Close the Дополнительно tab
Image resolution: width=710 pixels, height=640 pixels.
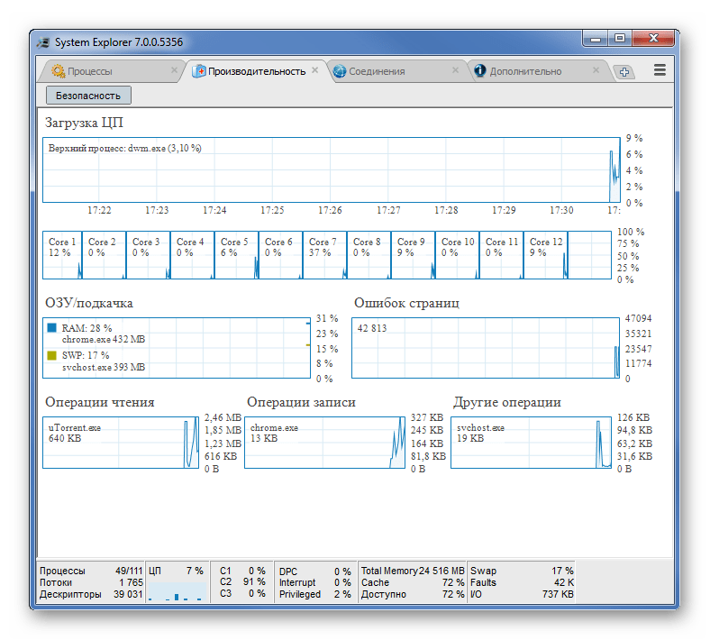[x=596, y=70]
